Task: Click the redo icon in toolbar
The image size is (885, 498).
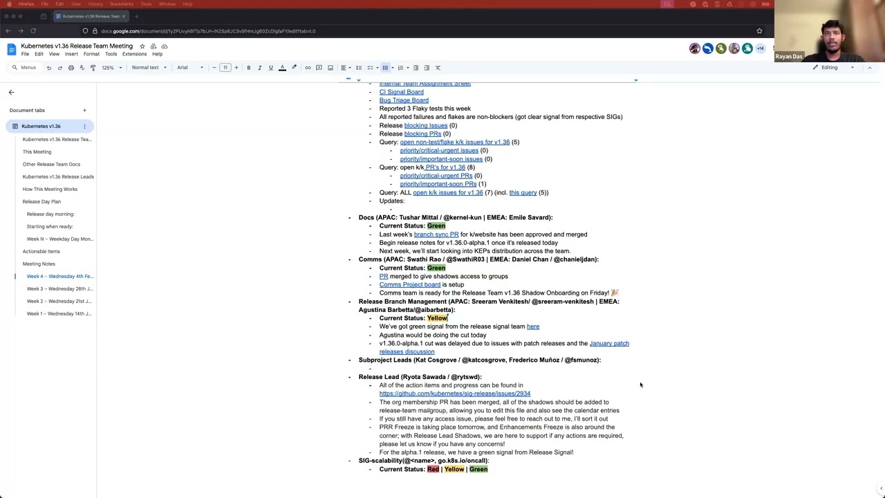Action: 59,68
